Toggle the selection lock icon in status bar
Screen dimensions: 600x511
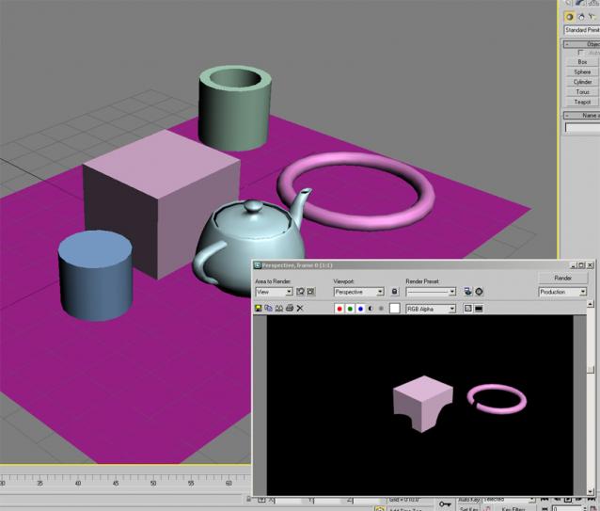pyautogui.click(x=248, y=499)
